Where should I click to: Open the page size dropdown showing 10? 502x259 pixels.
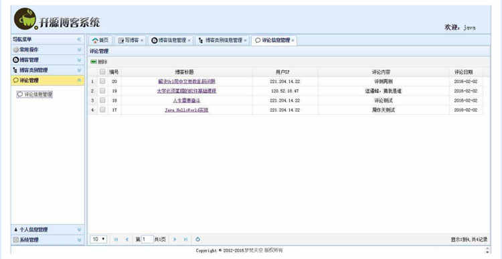point(98,239)
